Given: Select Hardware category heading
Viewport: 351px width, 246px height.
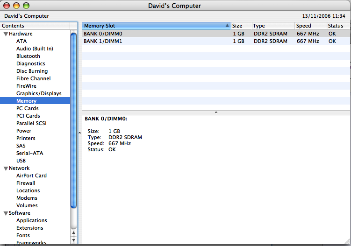Looking at the screenshot, I should tap(21, 34).
